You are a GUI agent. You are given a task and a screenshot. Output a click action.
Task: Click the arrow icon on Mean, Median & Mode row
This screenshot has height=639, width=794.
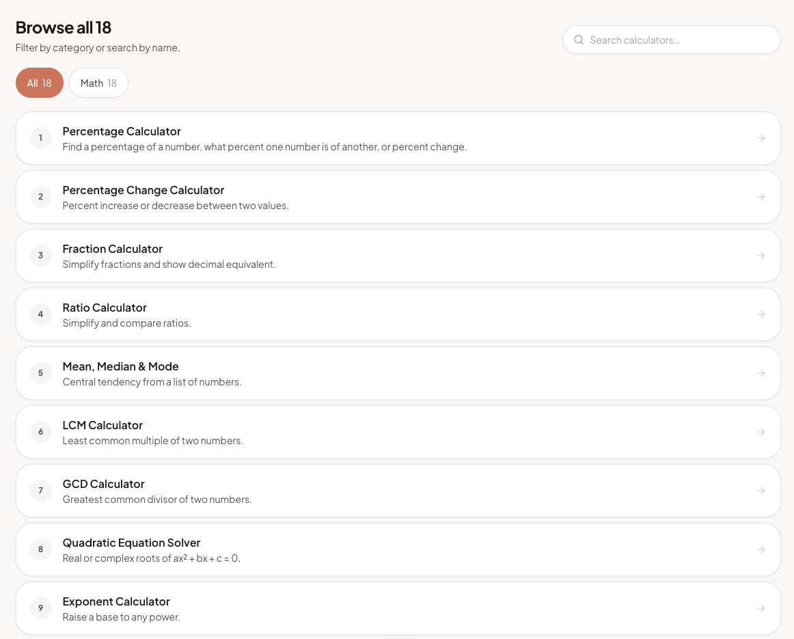click(x=761, y=373)
